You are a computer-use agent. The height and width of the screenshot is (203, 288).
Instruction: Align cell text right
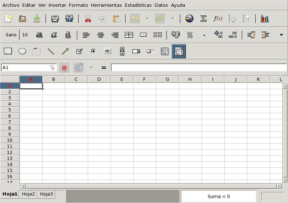click(x=115, y=35)
